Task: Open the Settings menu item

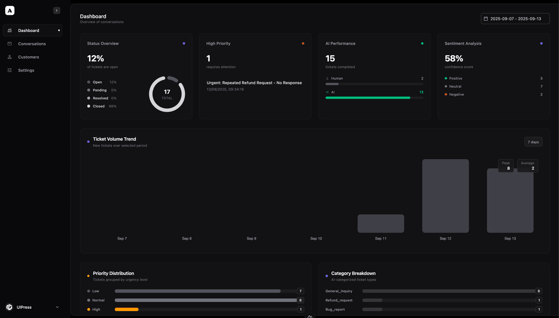Action: [x=33, y=70]
